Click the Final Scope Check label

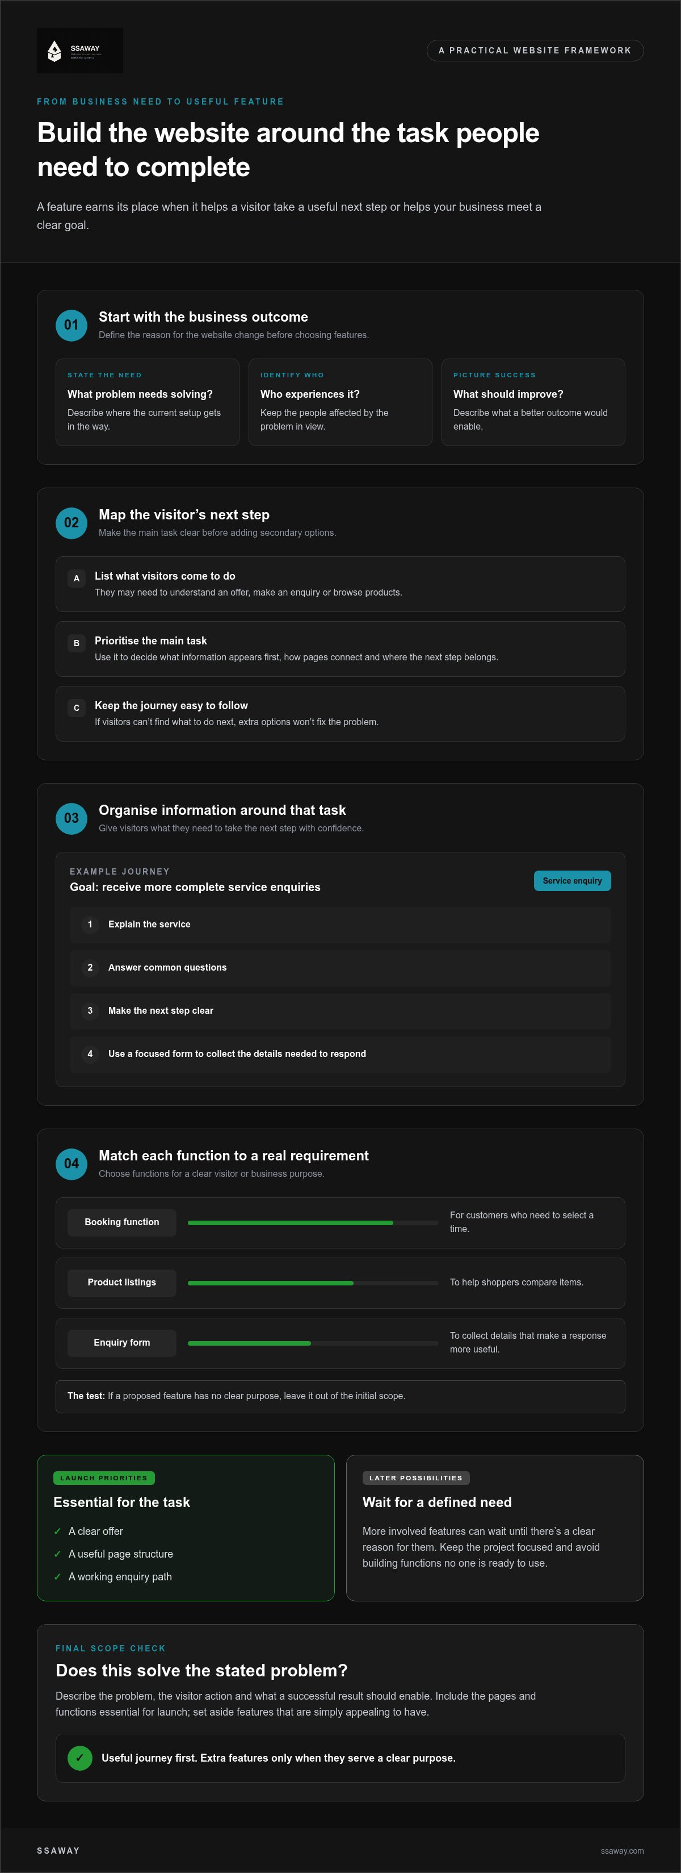point(110,1649)
